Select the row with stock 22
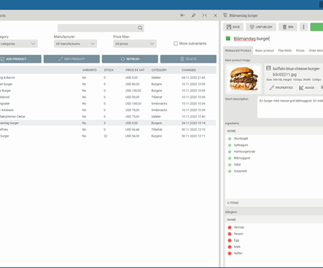 (108, 136)
